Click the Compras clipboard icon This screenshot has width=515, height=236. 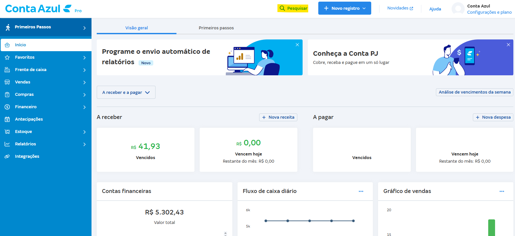[x=7, y=95]
